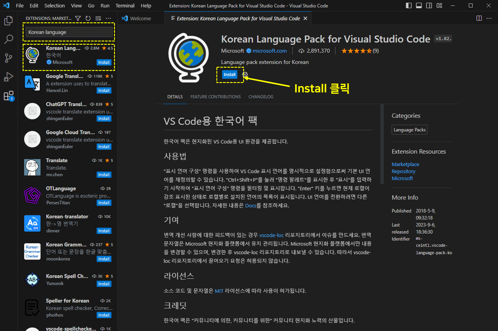498x331 pixels.
Task: Click the Korean Spell Checker extension icon
Action: click(x=32, y=280)
